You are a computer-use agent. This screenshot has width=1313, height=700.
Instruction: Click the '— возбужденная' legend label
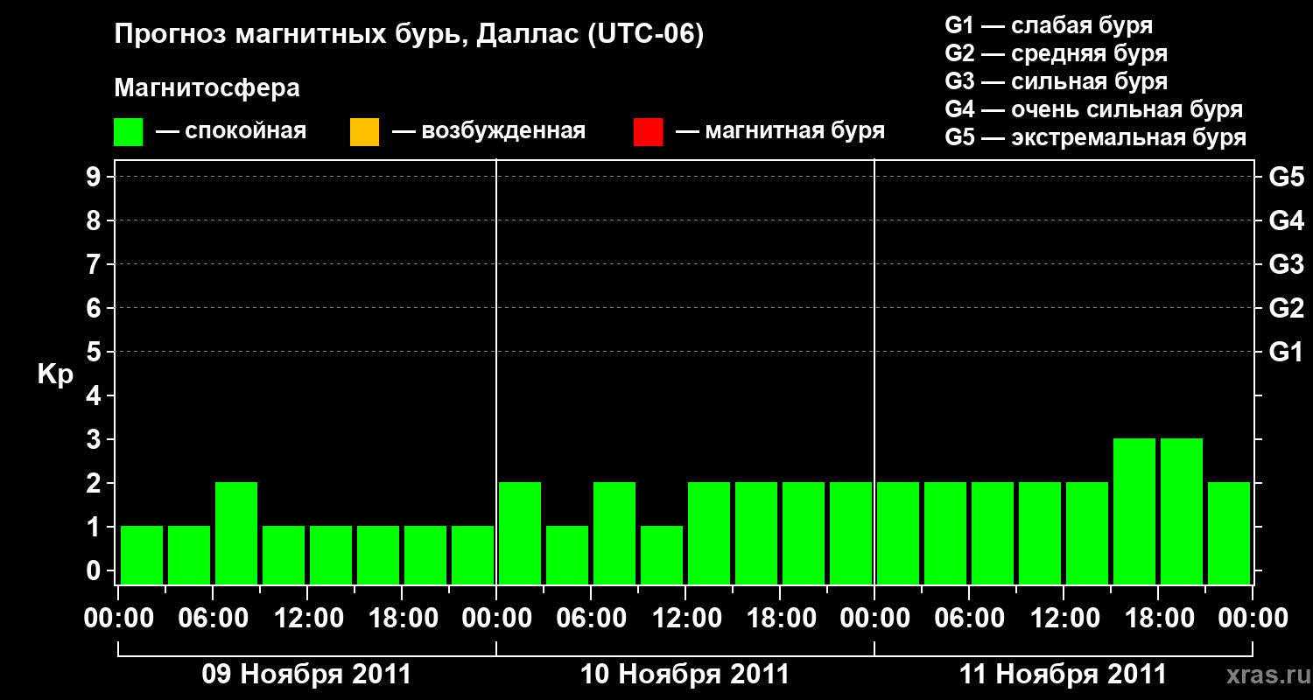[488, 132]
